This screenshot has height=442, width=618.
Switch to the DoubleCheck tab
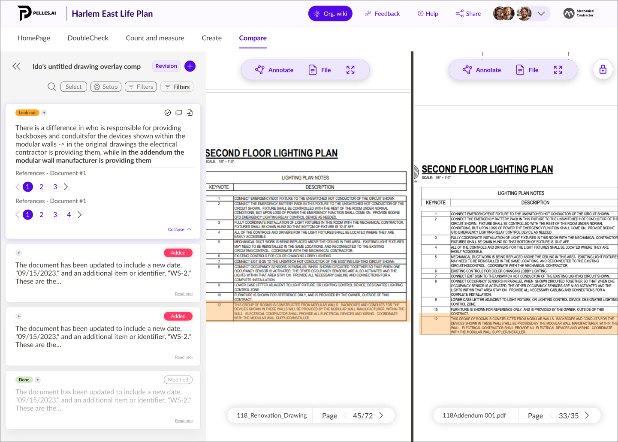point(88,38)
